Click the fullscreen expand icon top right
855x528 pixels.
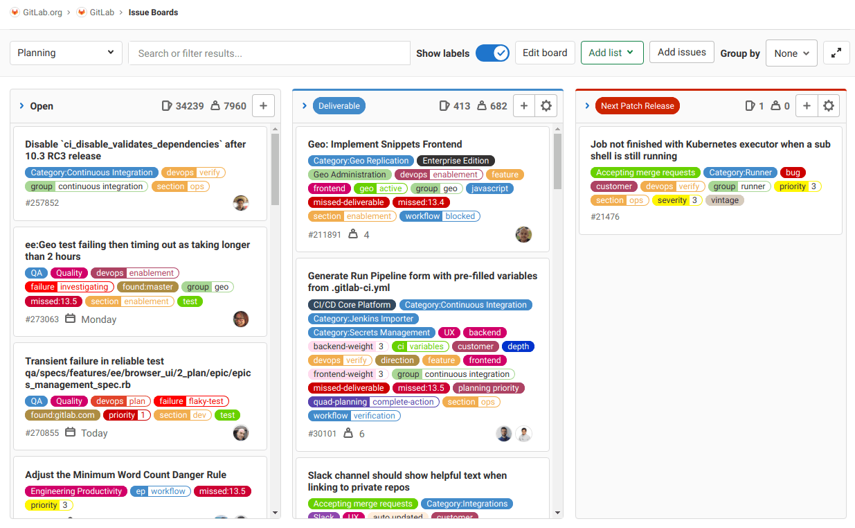pos(836,52)
